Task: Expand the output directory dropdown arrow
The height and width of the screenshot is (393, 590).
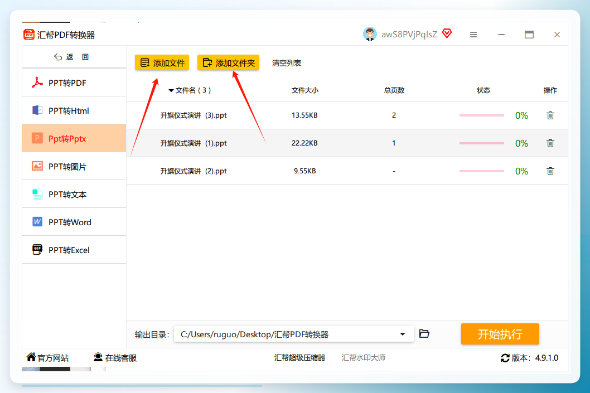Action: [402, 334]
